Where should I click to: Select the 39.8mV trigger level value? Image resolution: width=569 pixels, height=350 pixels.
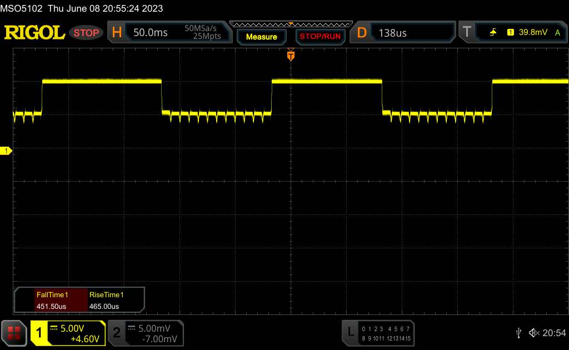(533, 32)
